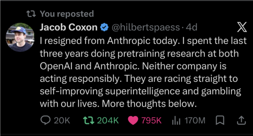Bookmark this post
Image resolution: width=253 pixels, height=136 pixels.
220,120
